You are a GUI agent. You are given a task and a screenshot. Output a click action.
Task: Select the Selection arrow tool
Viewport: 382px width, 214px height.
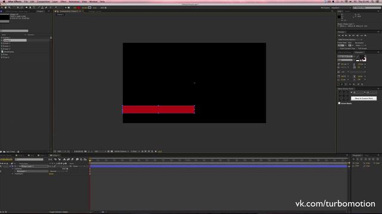pos(2,8)
